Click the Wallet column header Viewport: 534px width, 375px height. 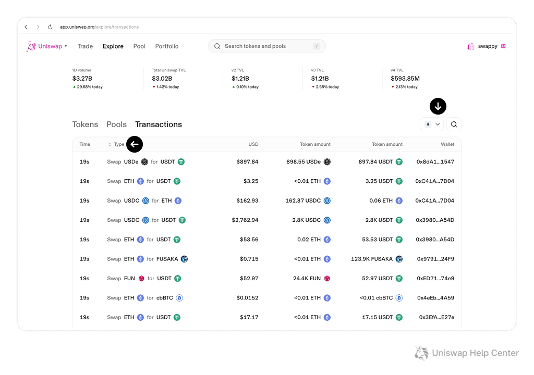447,144
